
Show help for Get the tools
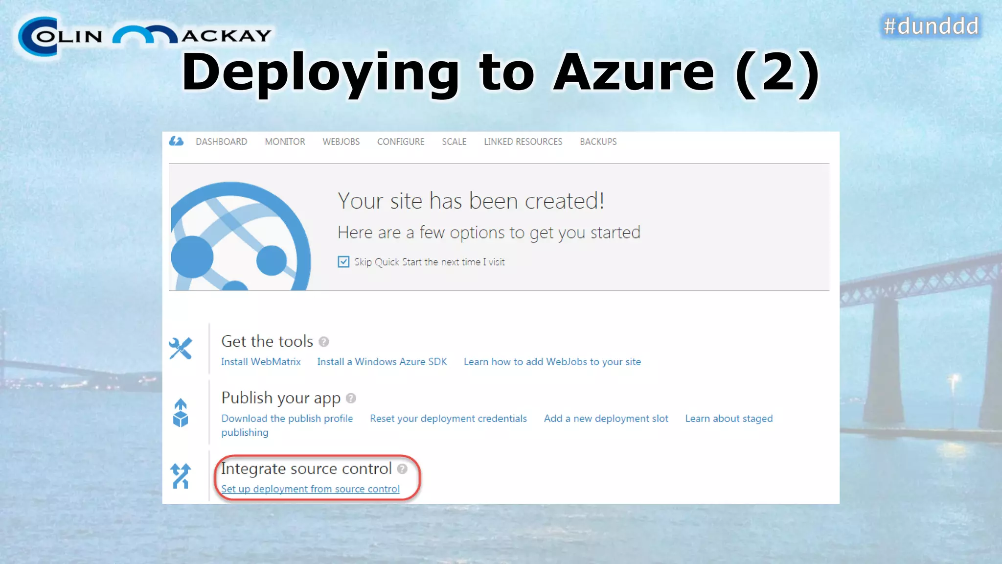click(324, 342)
